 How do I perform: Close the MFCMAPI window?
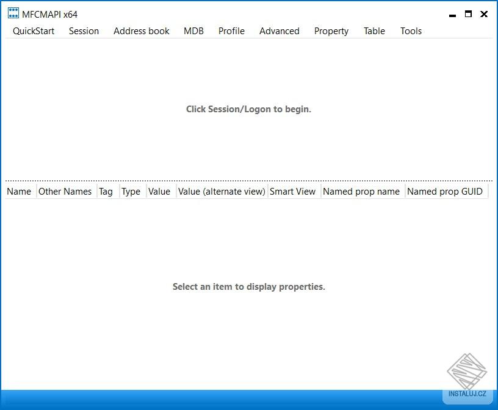coord(484,14)
